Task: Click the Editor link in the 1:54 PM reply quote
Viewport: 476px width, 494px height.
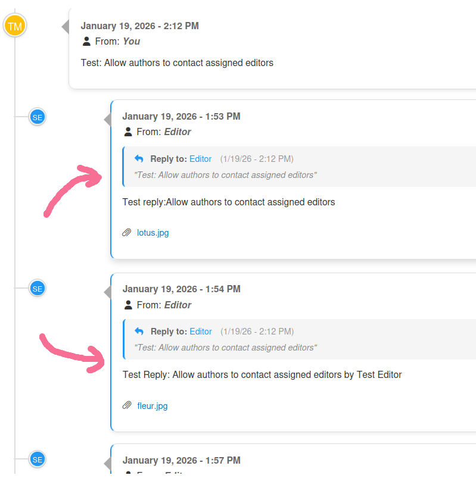Action: point(201,332)
